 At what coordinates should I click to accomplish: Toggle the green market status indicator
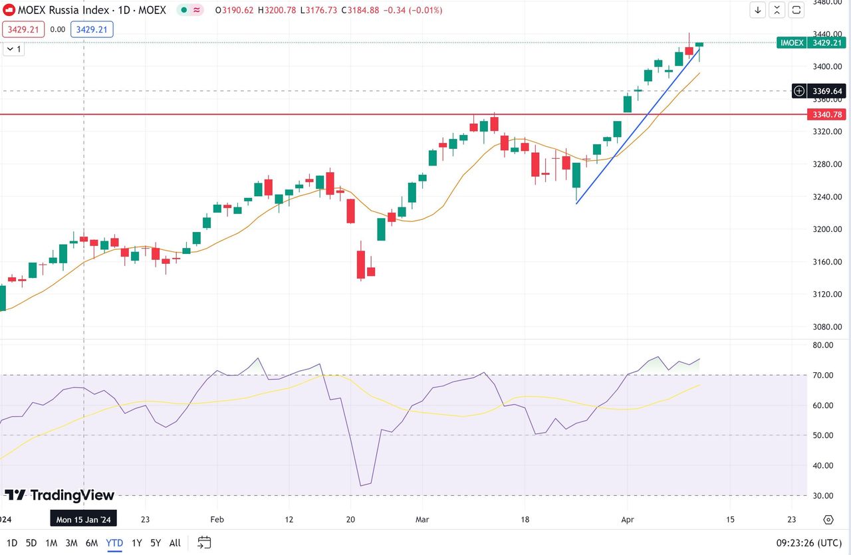coord(183,10)
